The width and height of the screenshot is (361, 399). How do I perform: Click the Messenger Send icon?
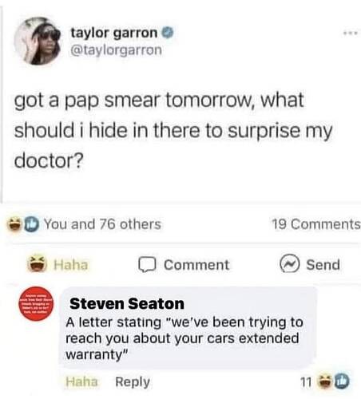pos(290,264)
